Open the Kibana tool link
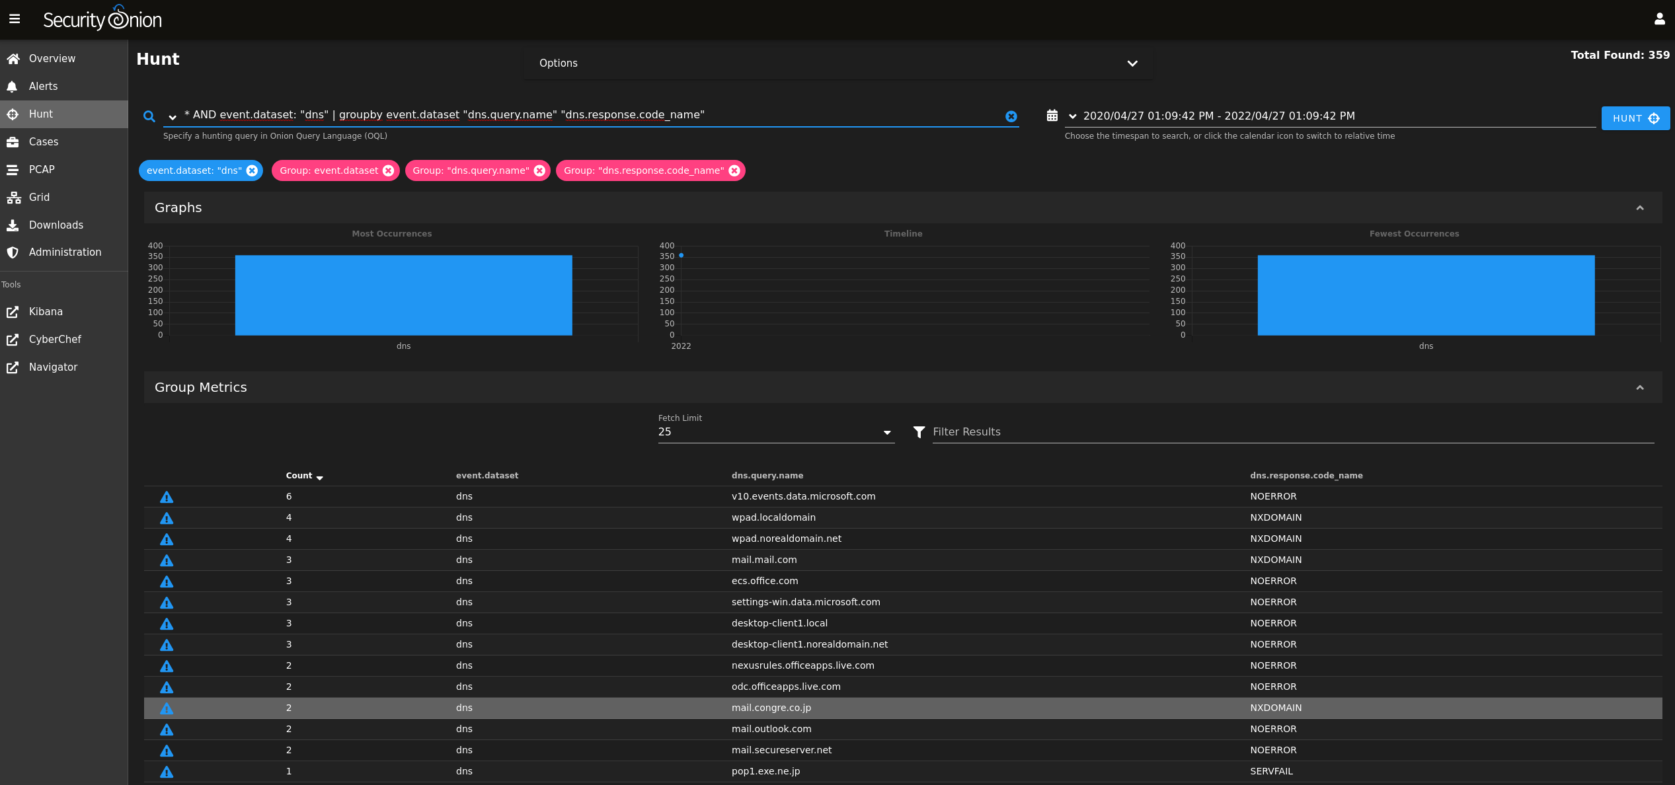Screen dimensions: 1675x785 pos(45,311)
